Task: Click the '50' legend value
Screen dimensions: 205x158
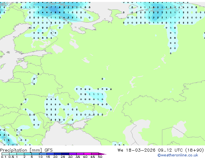Action: tap(100, 157)
